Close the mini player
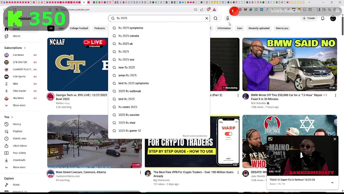 coord(335,139)
